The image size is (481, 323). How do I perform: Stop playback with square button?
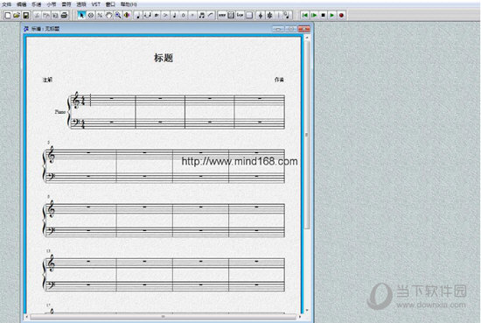pos(323,15)
